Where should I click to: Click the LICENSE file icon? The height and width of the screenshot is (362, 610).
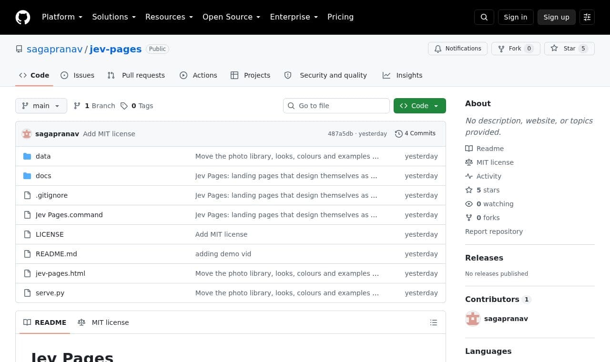27,234
